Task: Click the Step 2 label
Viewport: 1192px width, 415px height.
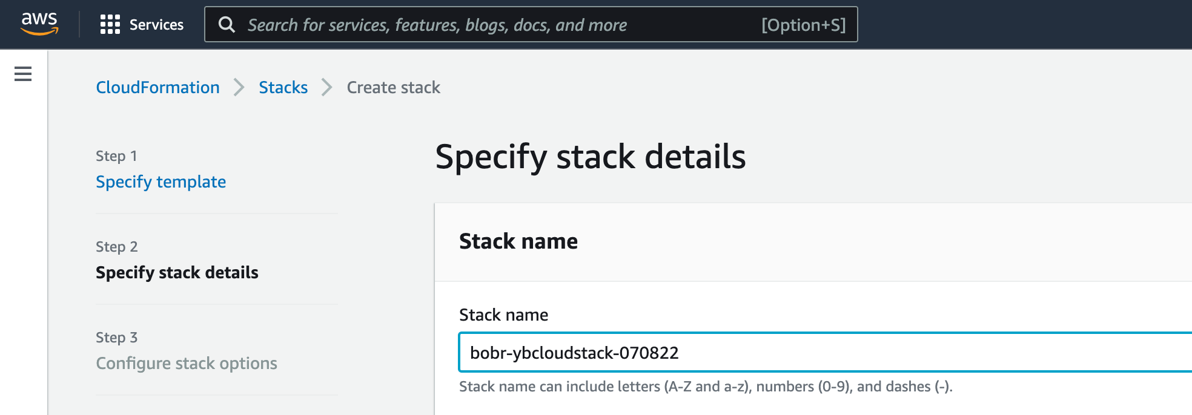Action: click(117, 247)
